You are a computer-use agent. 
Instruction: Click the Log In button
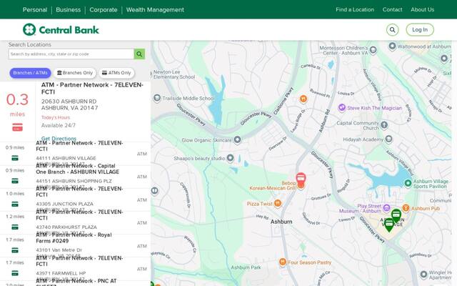point(420,30)
